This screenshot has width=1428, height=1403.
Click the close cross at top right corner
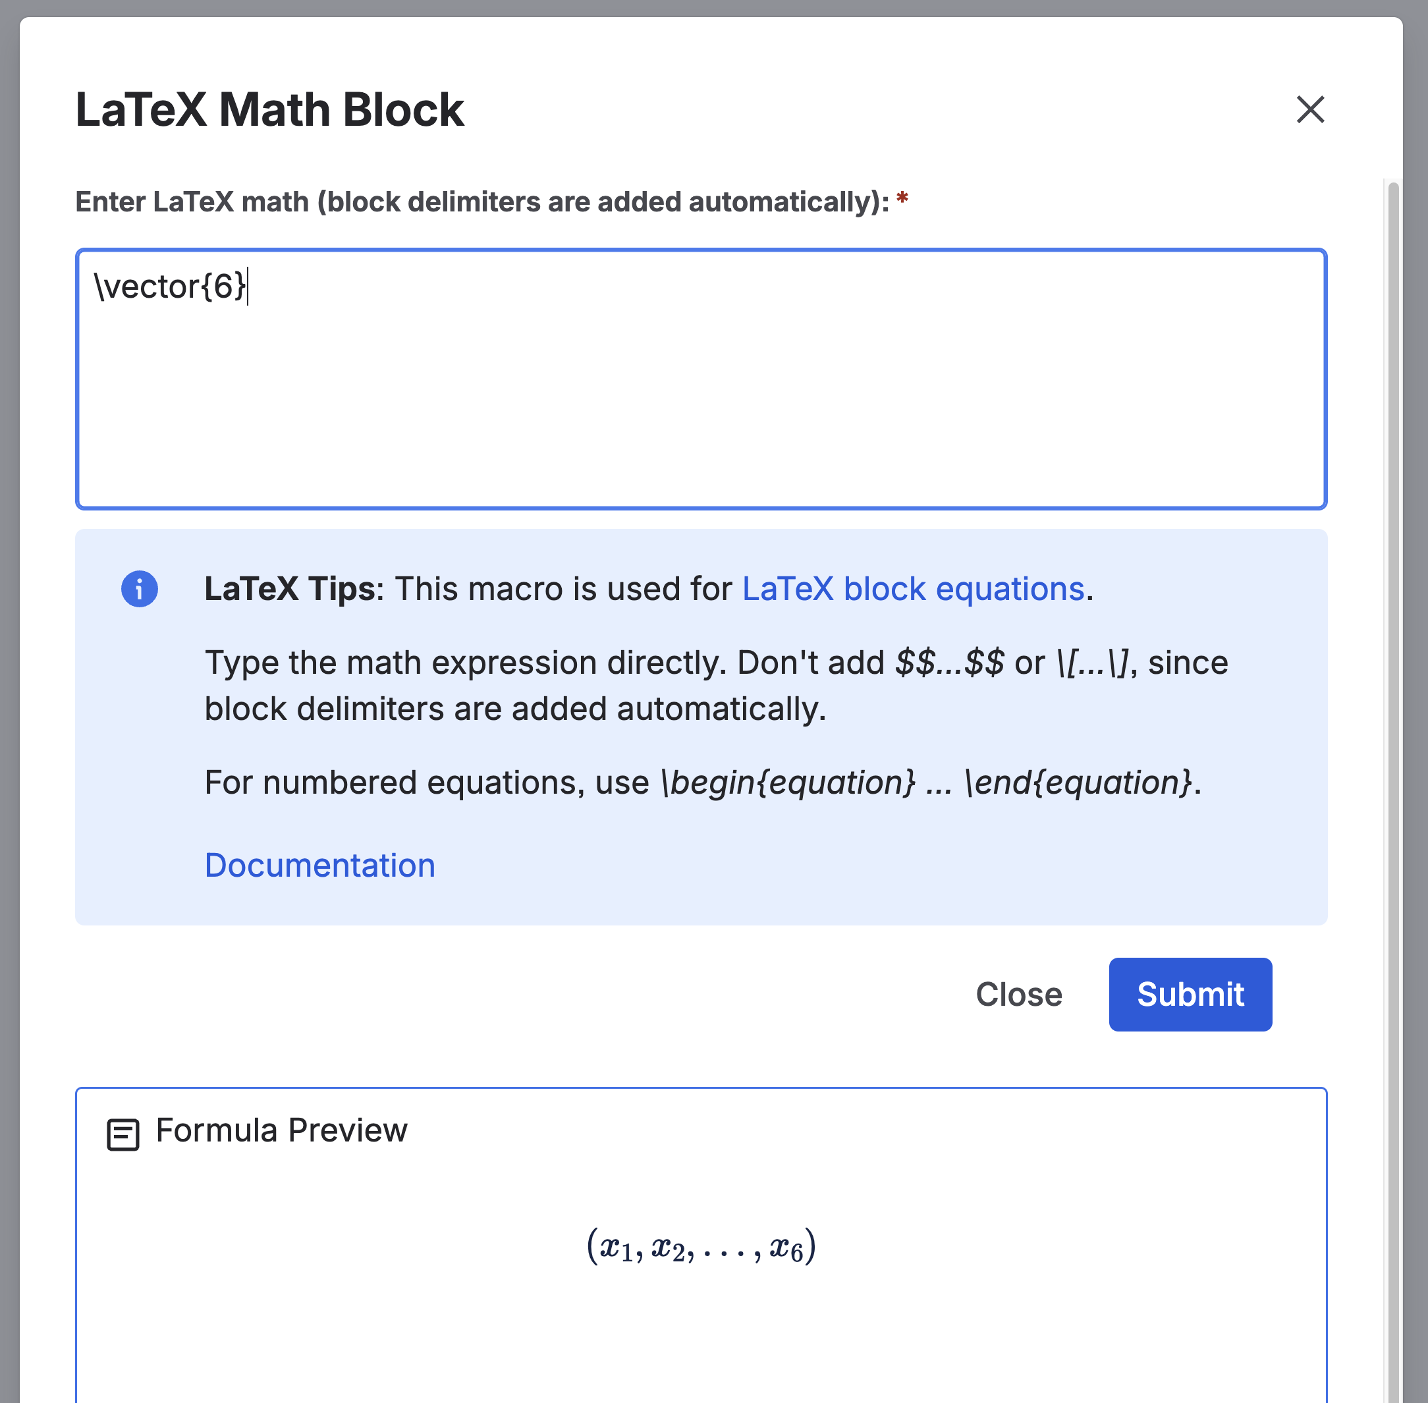coord(1311,110)
